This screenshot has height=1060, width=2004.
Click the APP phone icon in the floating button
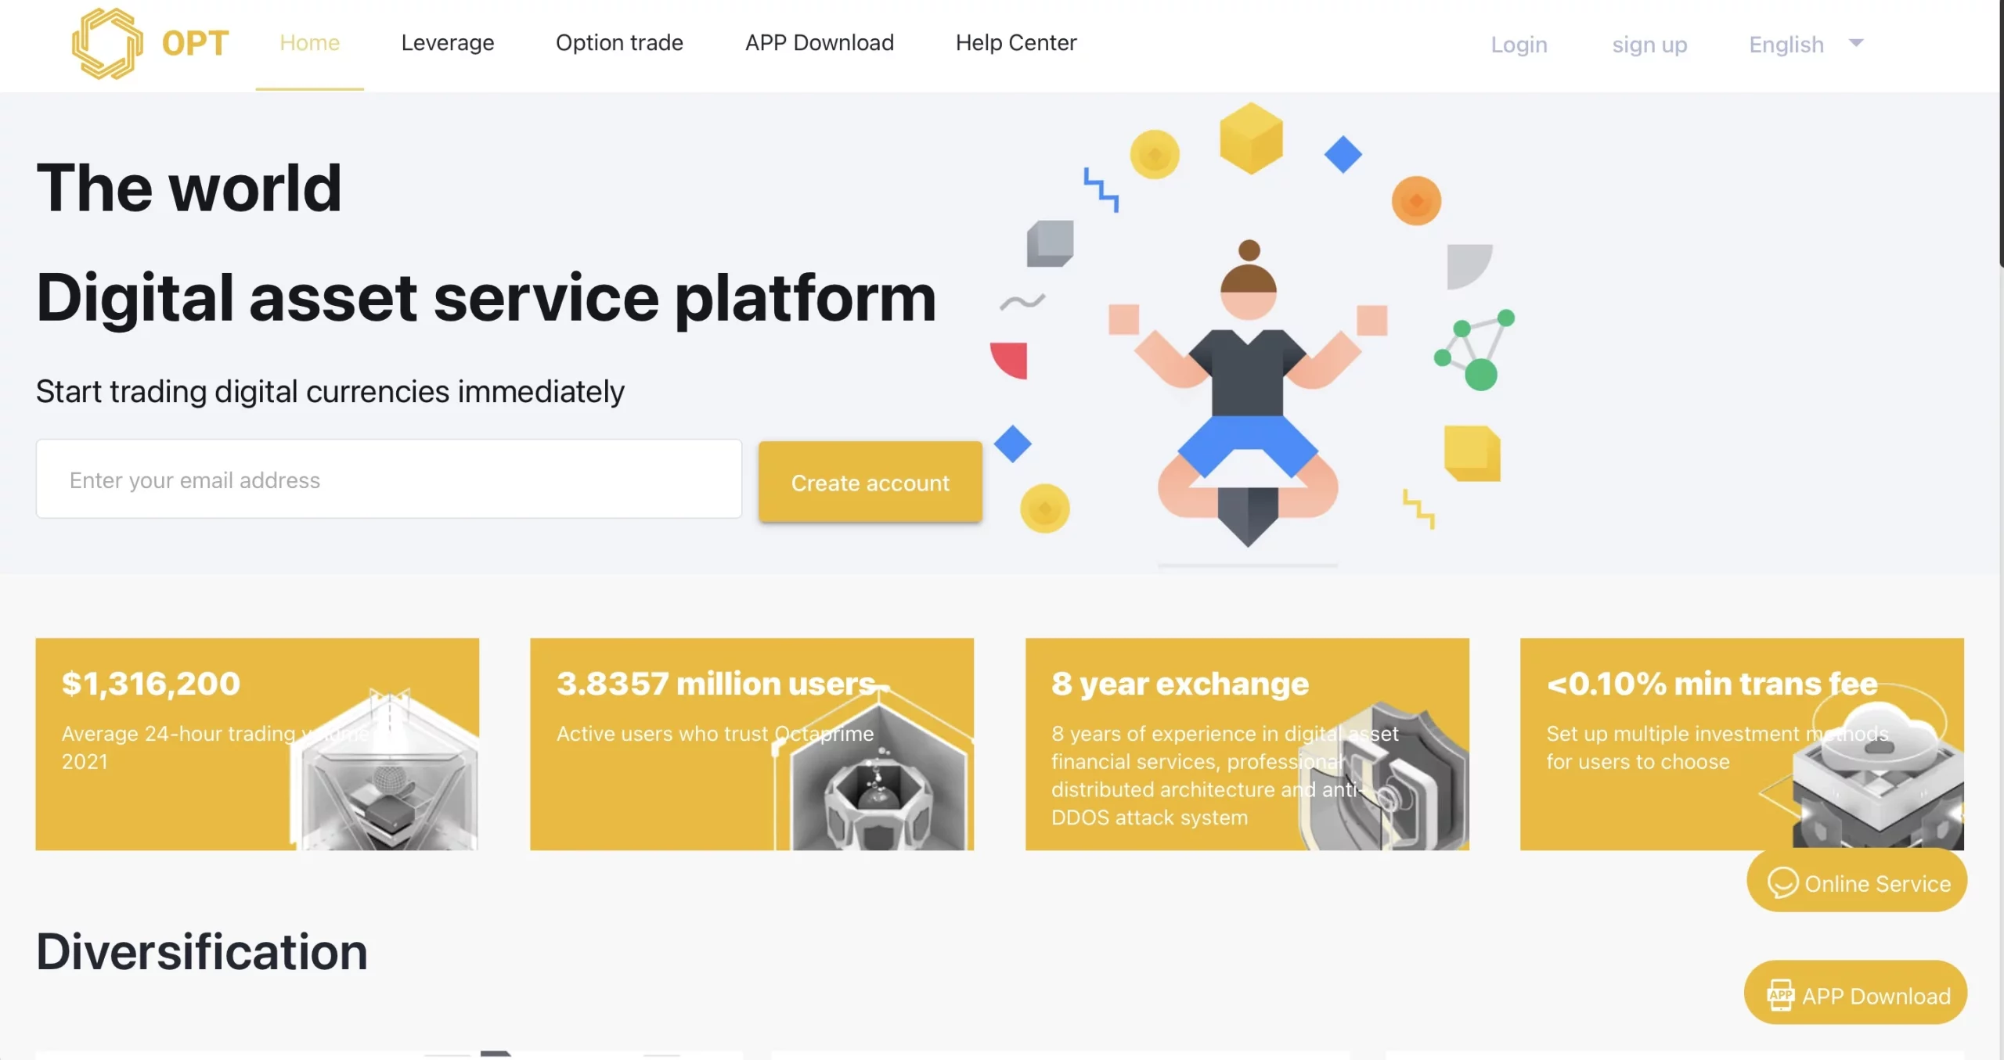point(1780,995)
